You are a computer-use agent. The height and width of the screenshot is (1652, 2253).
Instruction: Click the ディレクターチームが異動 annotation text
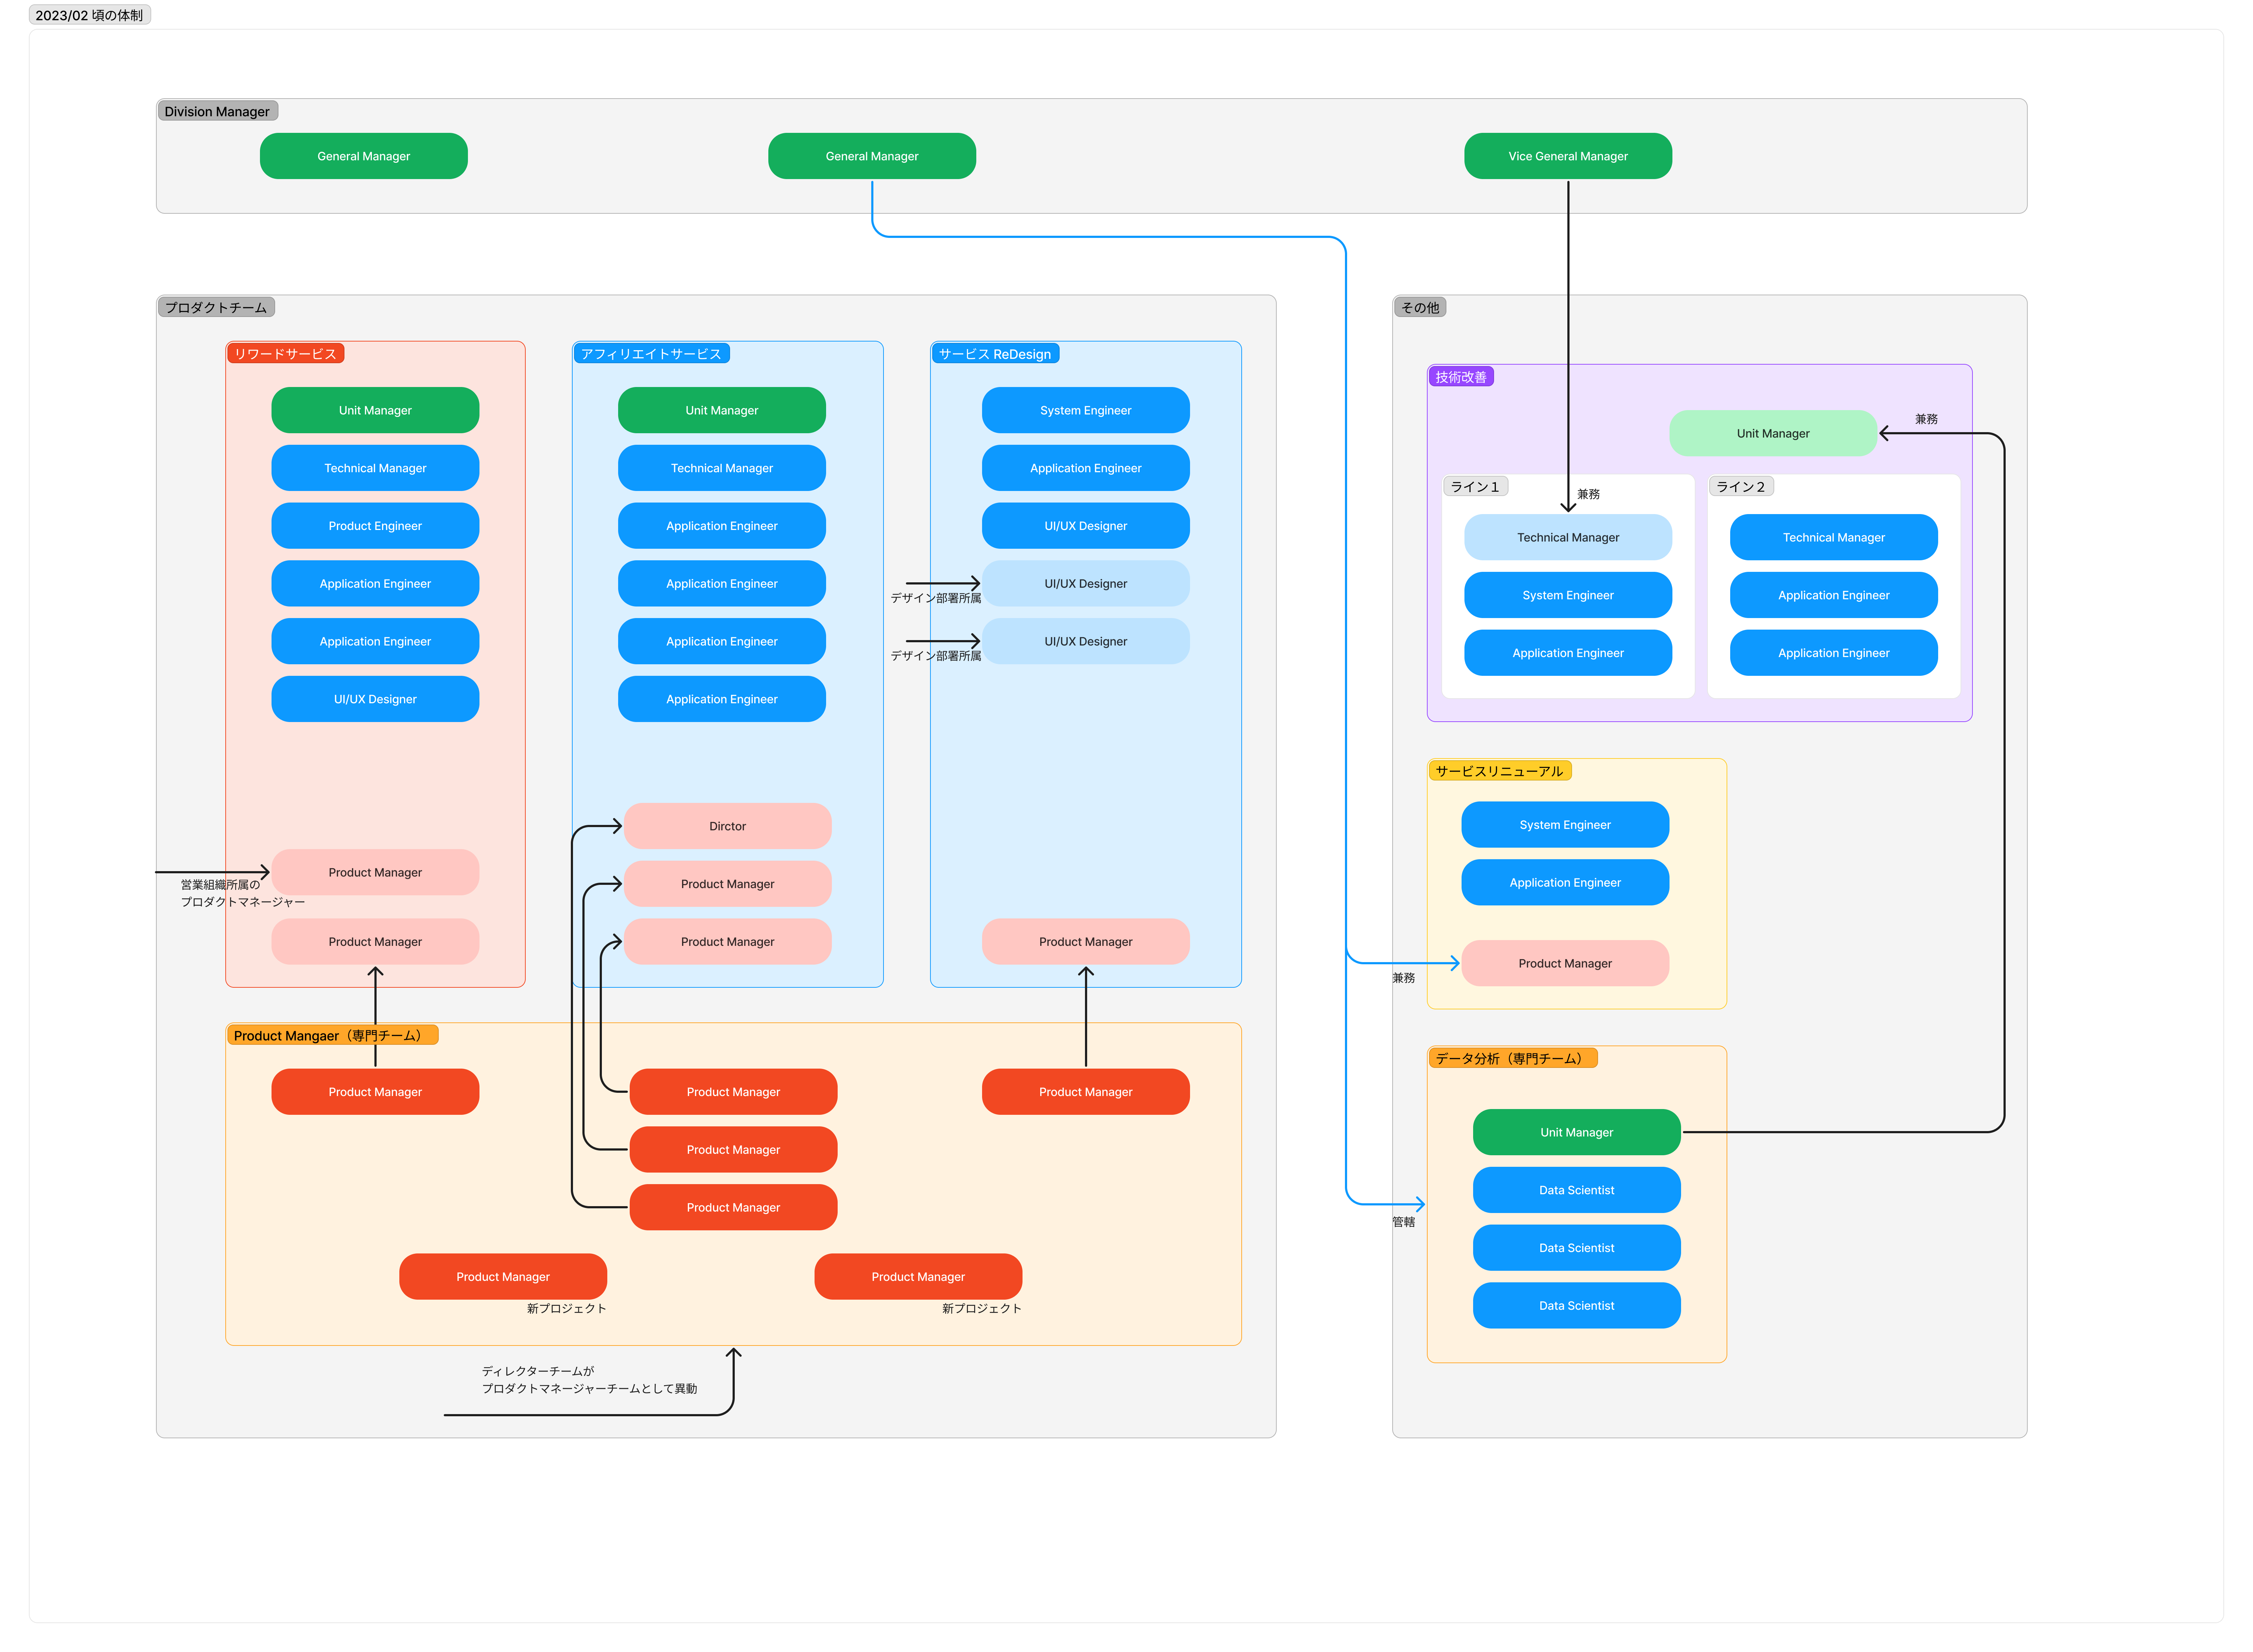589,1380
